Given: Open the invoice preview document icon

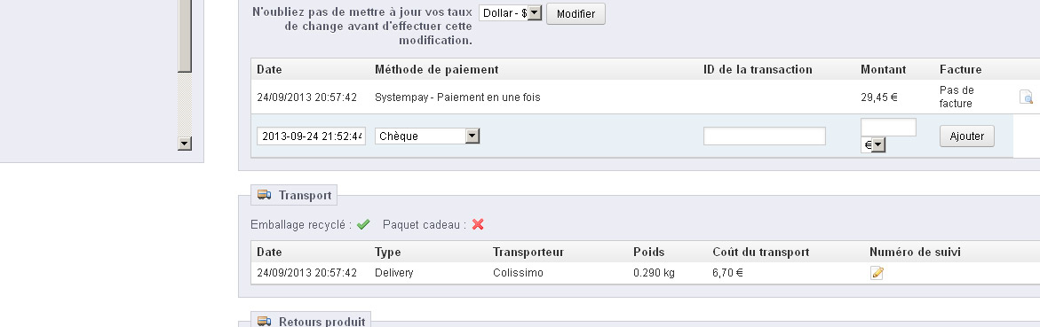Looking at the screenshot, I should pyautogui.click(x=1026, y=97).
